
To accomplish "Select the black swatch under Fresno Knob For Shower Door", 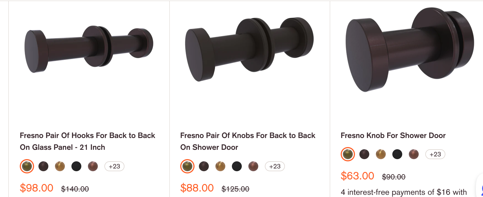I will 397,154.
